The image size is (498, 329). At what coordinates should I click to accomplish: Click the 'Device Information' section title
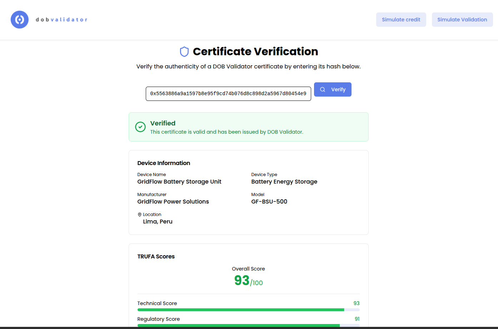coord(164,163)
